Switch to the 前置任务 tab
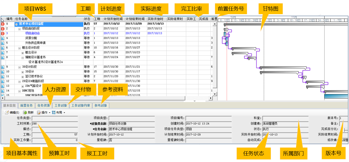 click(27, 106)
